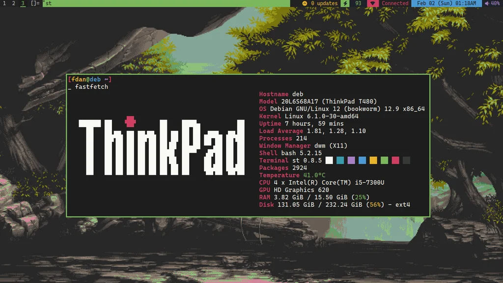The height and width of the screenshot is (283, 503).
Task: Click the 'Terminal st 0.8.5' text
Action: [290, 161]
